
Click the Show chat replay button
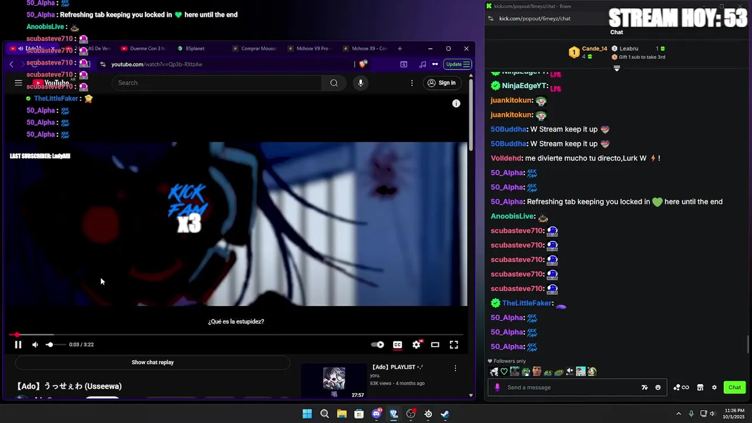153,362
